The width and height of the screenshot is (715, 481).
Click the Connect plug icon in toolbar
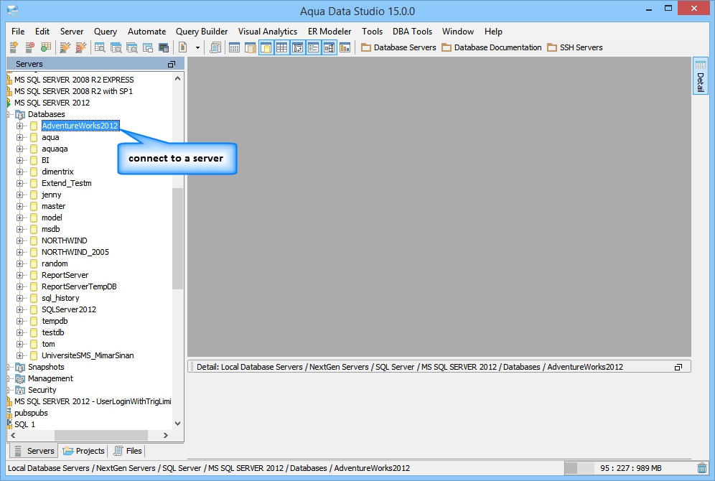pyautogui.click(x=65, y=47)
